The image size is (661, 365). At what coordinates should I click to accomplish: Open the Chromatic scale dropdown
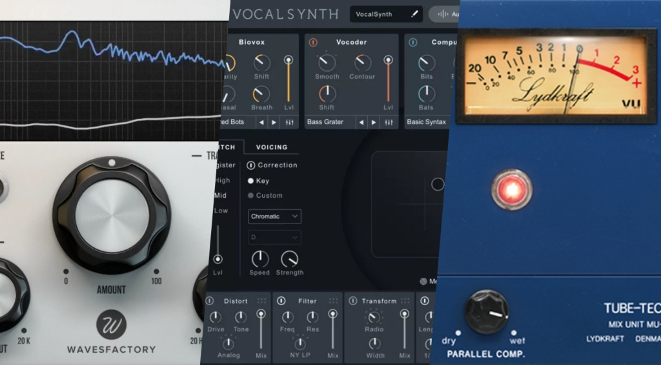point(274,216)
